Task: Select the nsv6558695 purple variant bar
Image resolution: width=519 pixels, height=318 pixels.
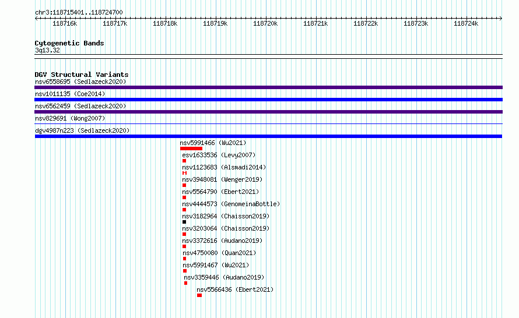Action: (x=268, y=87)
